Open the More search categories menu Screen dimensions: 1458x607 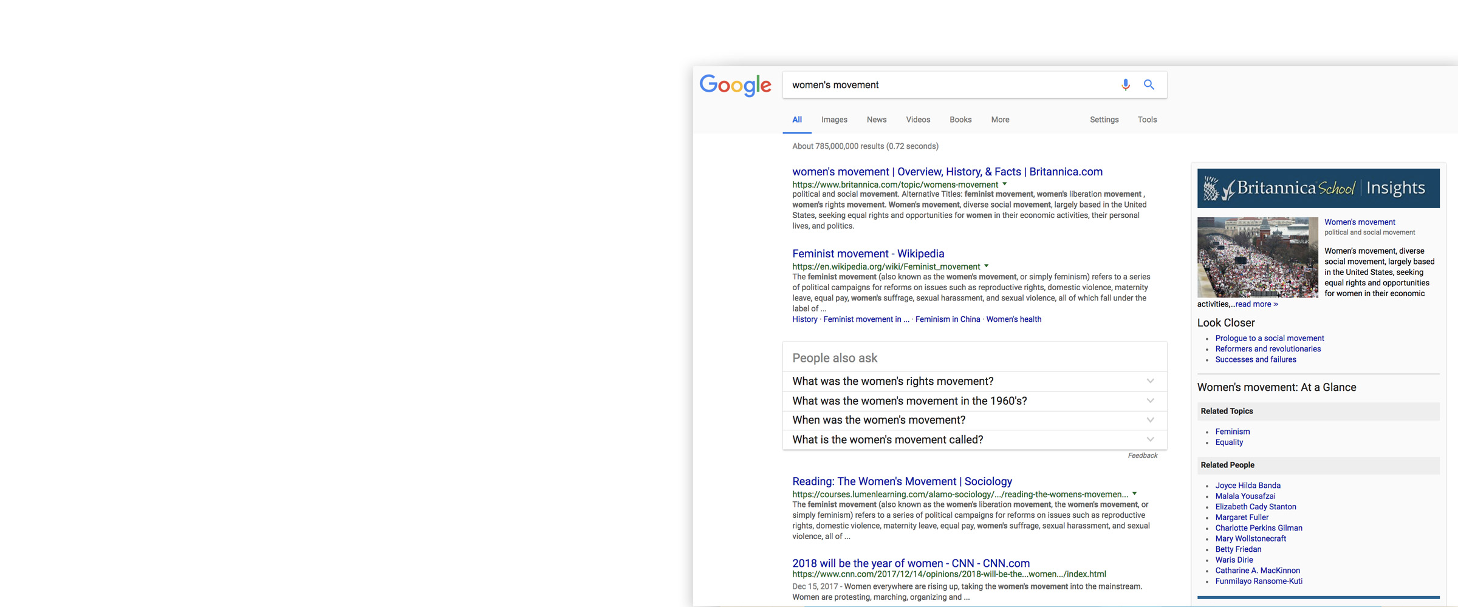[1000, 120]
